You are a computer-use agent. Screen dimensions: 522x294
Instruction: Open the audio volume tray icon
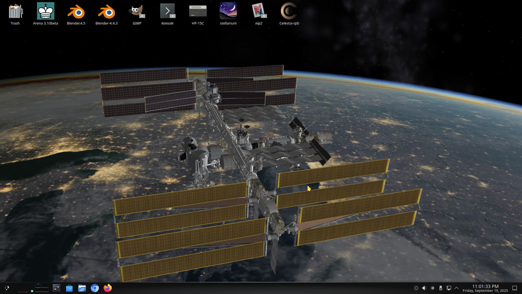point(424,288)
